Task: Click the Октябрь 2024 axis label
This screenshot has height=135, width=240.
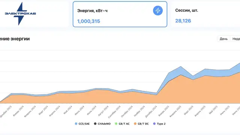Action: coord(127,112)
